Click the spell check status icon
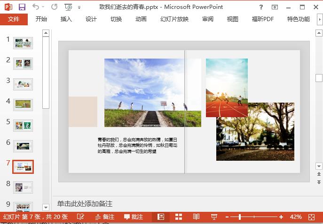323x224 pixels. click(80, 217)
